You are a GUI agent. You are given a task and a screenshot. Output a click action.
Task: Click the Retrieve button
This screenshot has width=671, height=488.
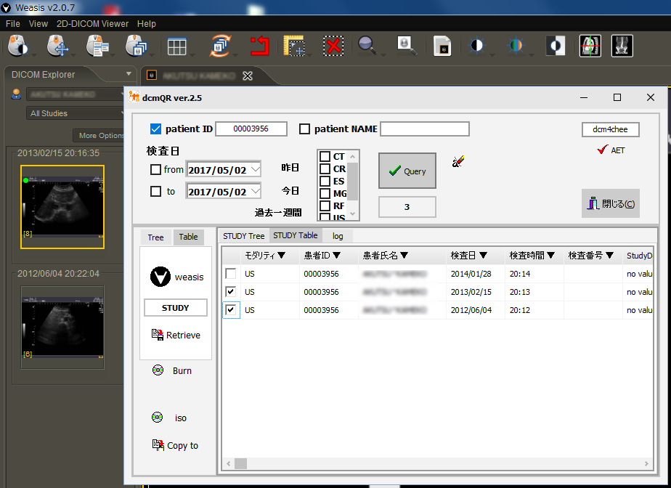click(x=176, y=335)
